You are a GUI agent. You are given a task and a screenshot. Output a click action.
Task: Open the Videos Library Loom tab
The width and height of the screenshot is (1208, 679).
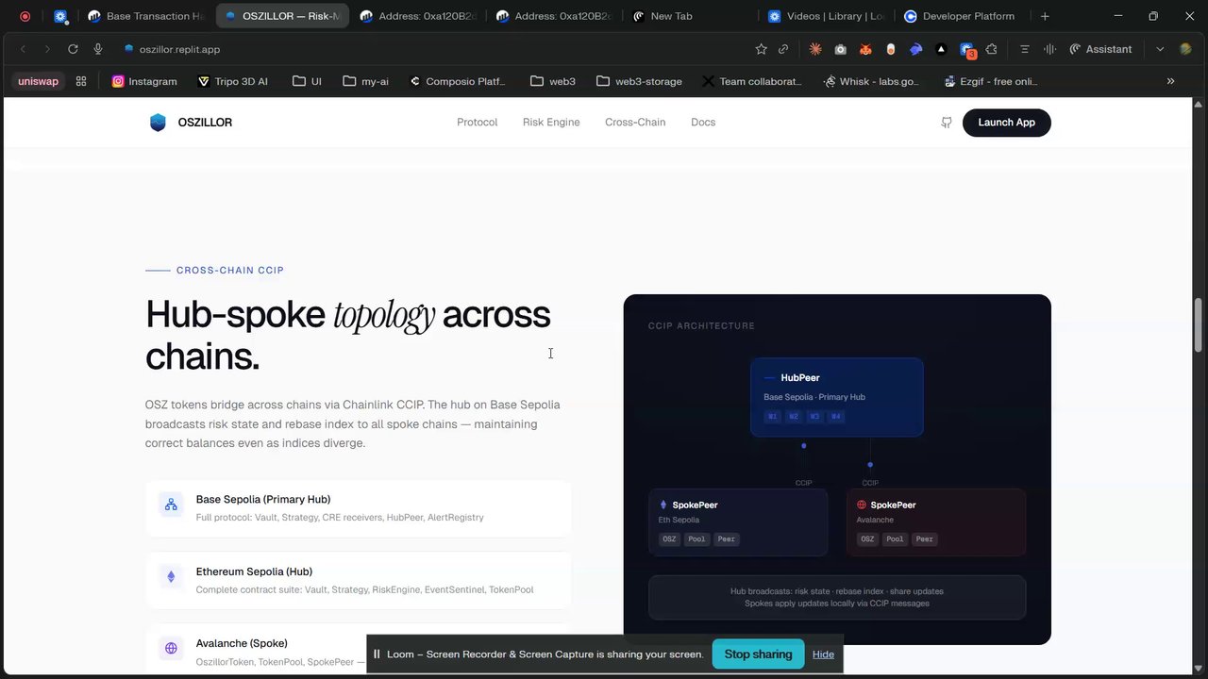[x=826, y=16]
